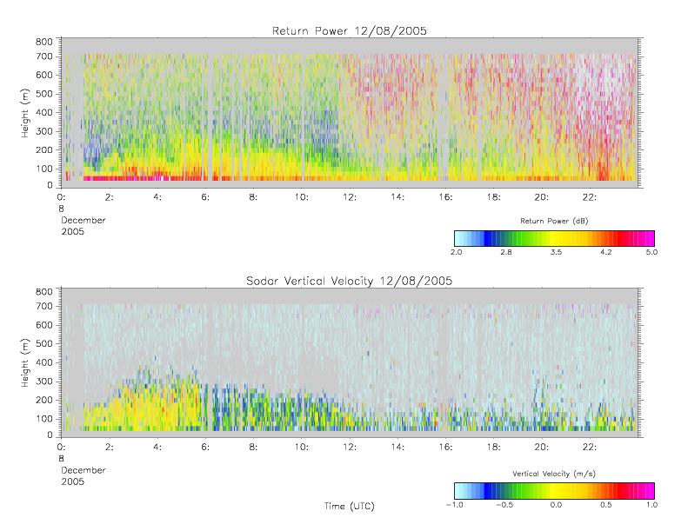Click the '2:' time tick under Return Power plot
Viewport: 688px width, 531px height.
tap(110, 197)
